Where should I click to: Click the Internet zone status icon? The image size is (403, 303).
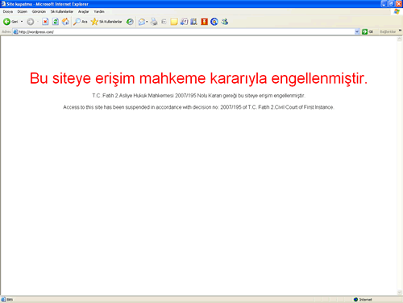point(355,300)
